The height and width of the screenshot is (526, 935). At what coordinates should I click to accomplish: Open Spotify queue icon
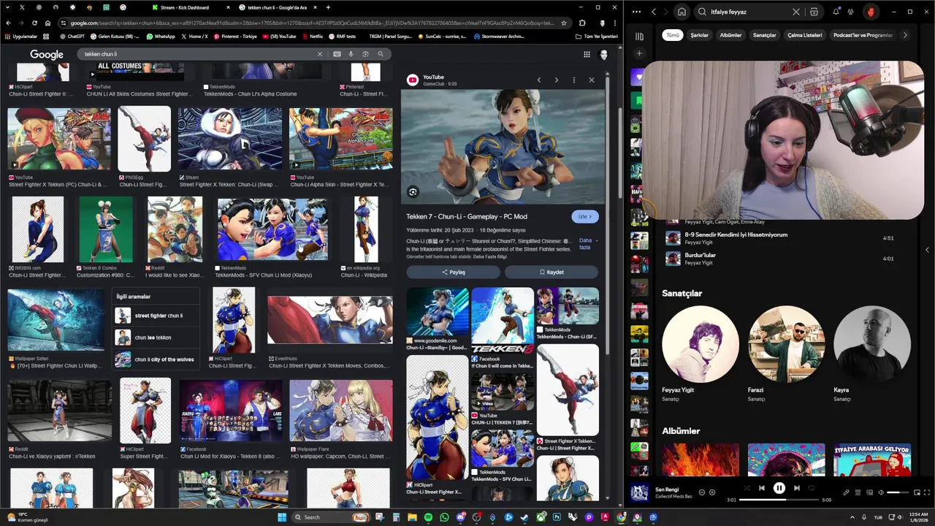point(858,492)
